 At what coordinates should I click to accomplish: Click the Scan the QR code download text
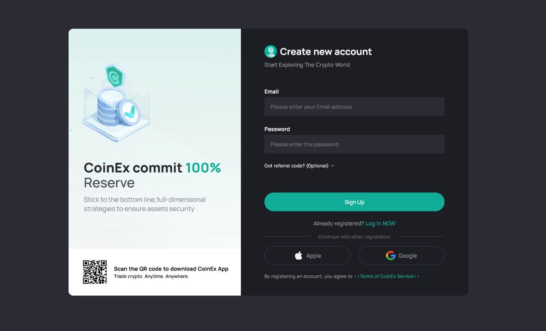(171, 269)
